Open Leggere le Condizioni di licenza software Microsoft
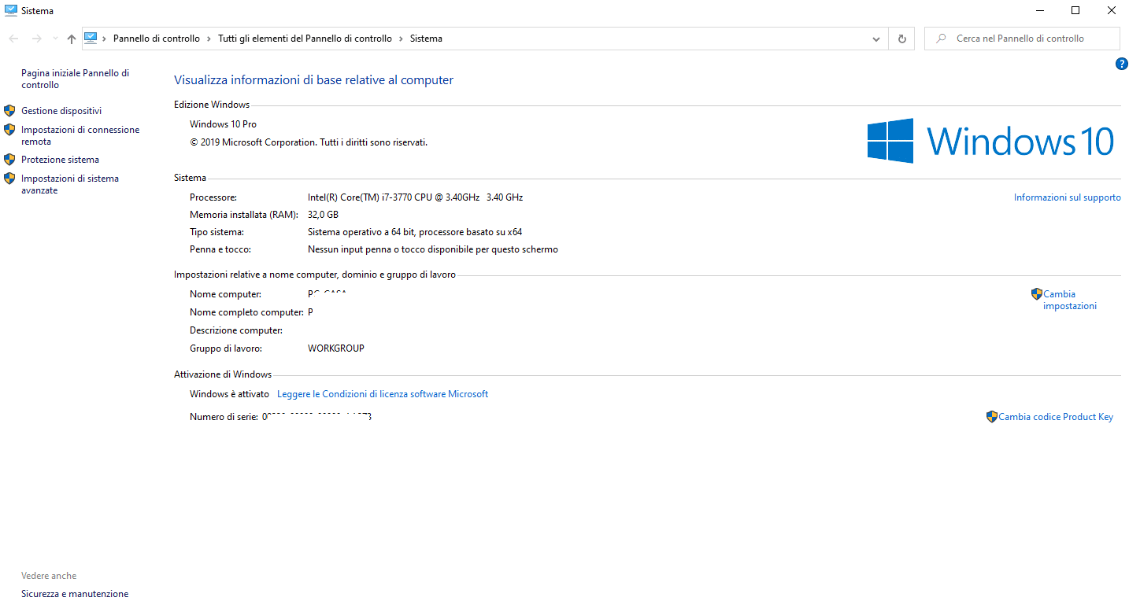 pyautogui.click(x=383, y=394)
